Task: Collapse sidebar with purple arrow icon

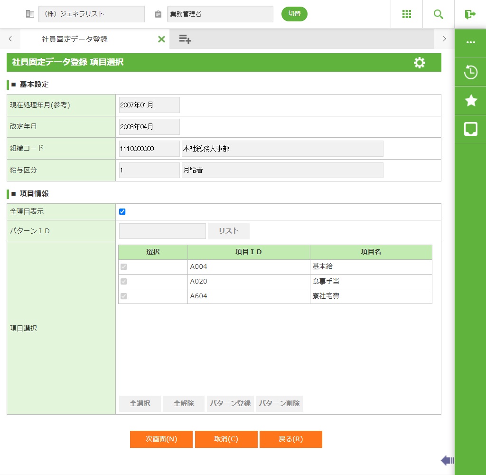Action: click(x=447, y=460)
